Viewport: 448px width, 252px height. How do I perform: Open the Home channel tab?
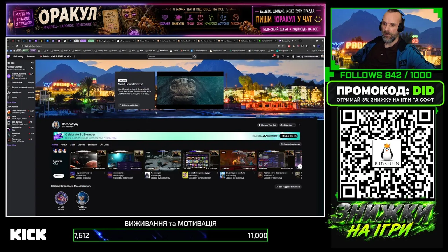coord(55,145)
